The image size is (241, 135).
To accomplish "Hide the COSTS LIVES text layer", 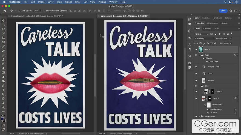I will point(196,67).
